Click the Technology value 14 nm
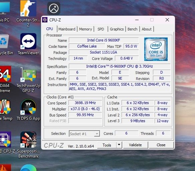Screen dimensions: 195x171 point(78,58)
